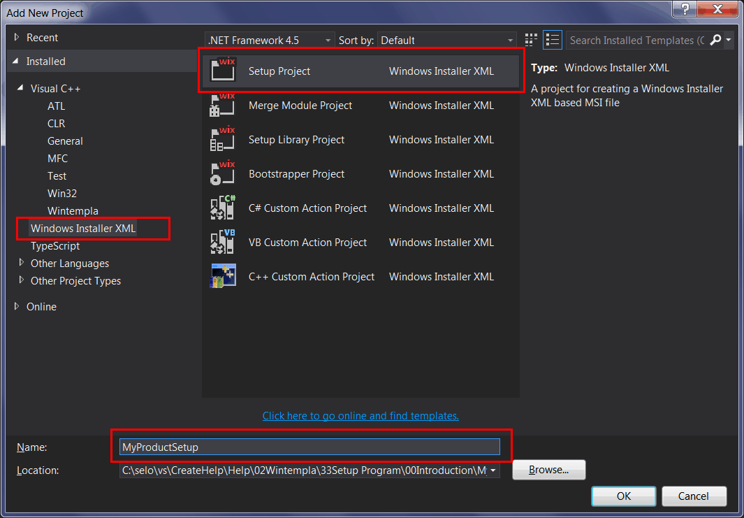Click the Merge Module Project icon
This screenshot has height=518, width=744.
click(223, 105)
